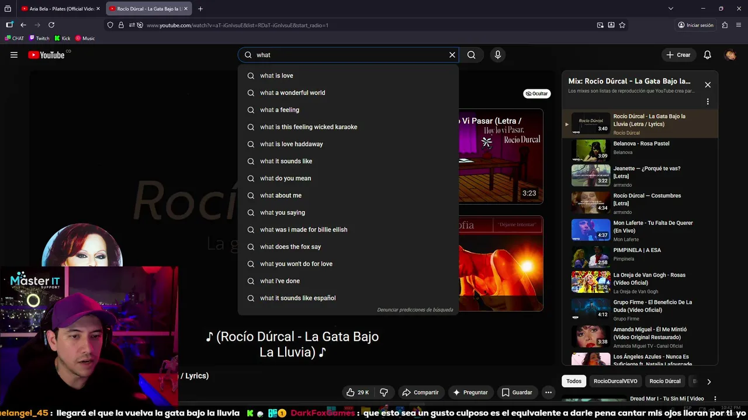748x420 pixels.
Task: Play Mon Laferte Tu Falta De Querer
Action: [640, 229]
